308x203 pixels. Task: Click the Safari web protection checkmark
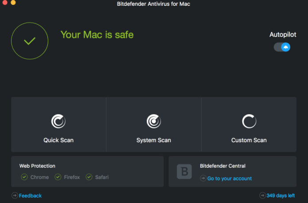click(89, 177)
